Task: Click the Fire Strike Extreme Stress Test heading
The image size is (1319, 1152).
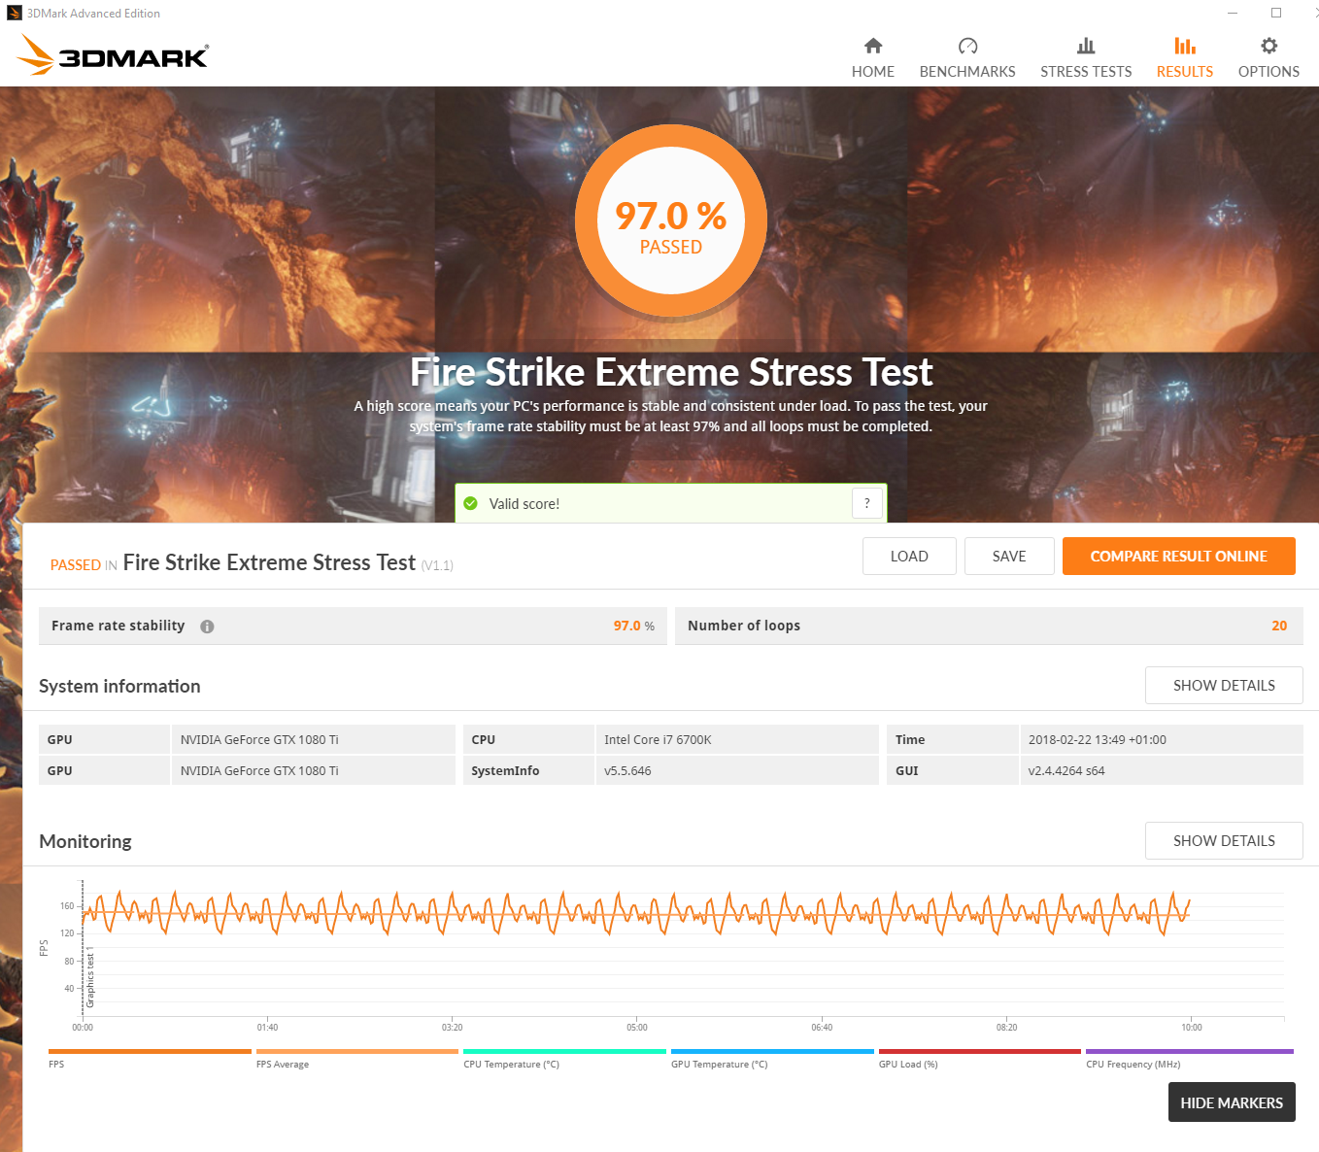Action: coord(671,372)
